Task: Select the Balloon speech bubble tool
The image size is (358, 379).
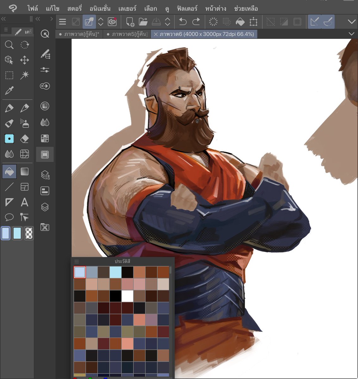Action: [9, 217]
